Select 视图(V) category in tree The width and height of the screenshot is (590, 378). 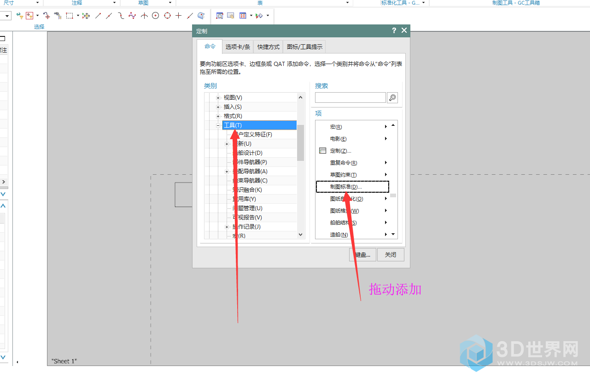click(x=233, y=98)
